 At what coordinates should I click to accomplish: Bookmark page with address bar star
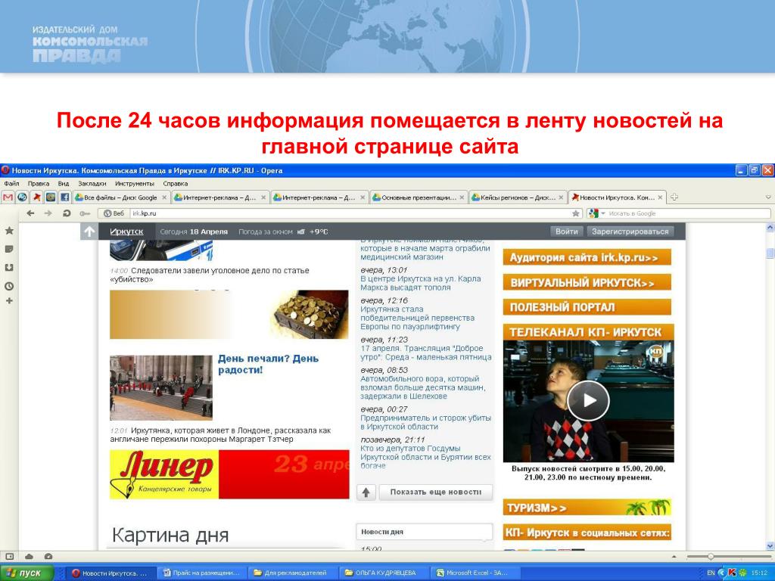click(576, 213)
